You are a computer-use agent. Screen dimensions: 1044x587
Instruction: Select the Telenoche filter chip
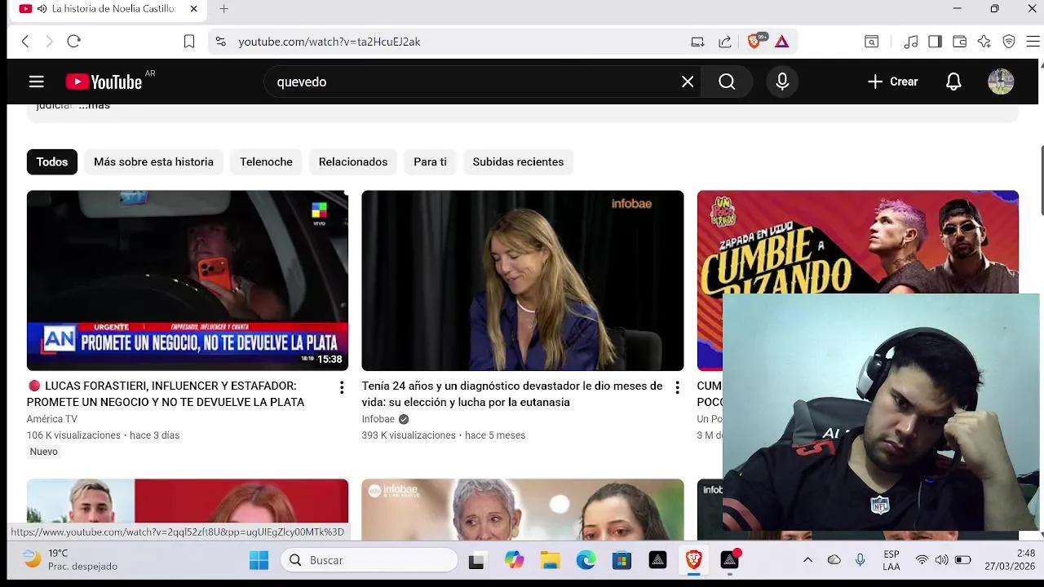pyautogui.click(x=266, y=161)
